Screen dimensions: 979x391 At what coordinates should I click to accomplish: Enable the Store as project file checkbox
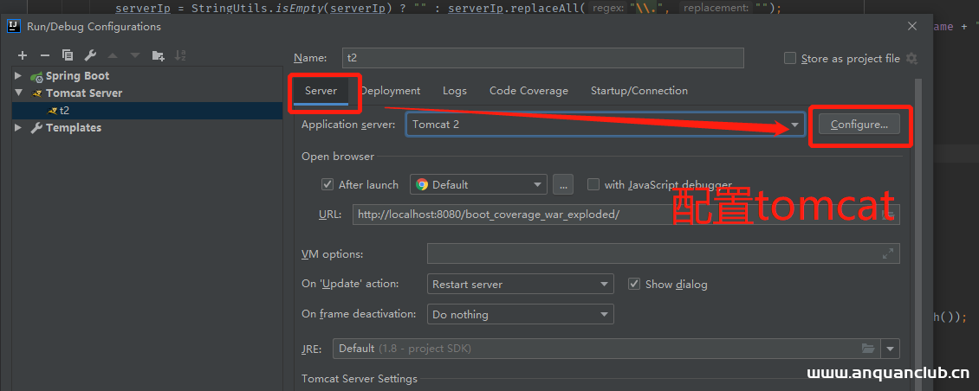789,59
